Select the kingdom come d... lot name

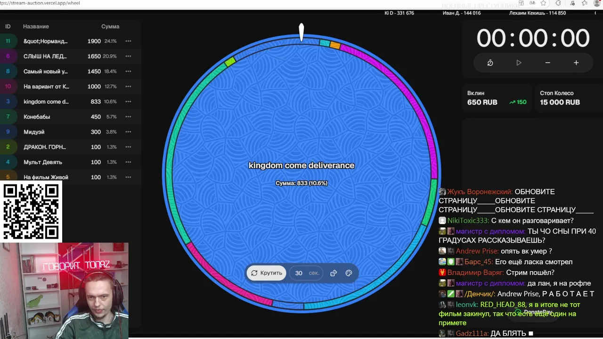46,102
